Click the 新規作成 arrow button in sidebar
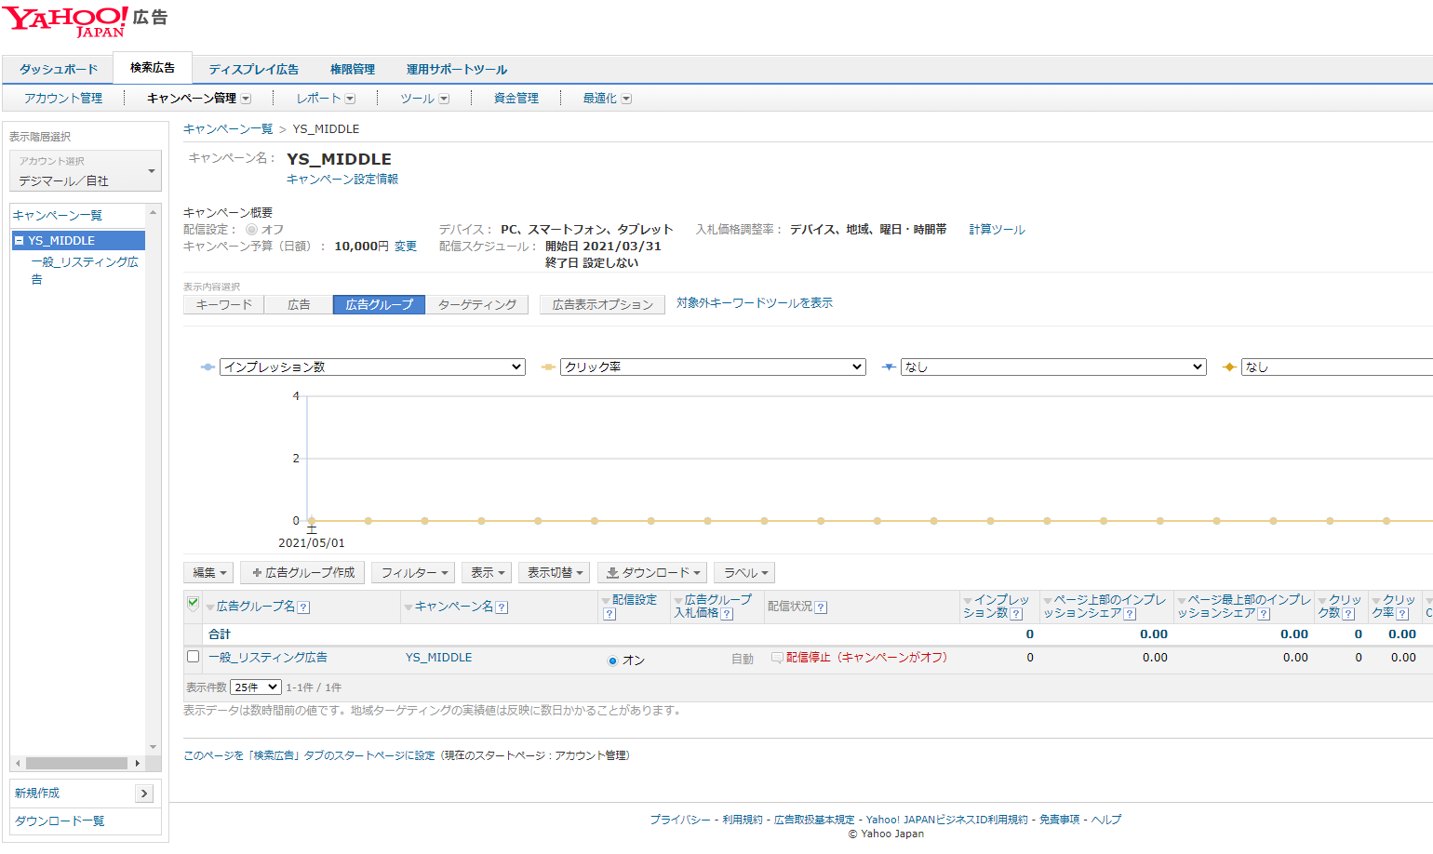This screenshot has height=854, width=1433. click(x=144, y=794)
